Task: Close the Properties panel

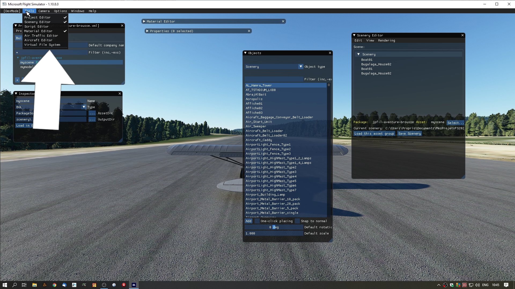Action: coord(249,31)
